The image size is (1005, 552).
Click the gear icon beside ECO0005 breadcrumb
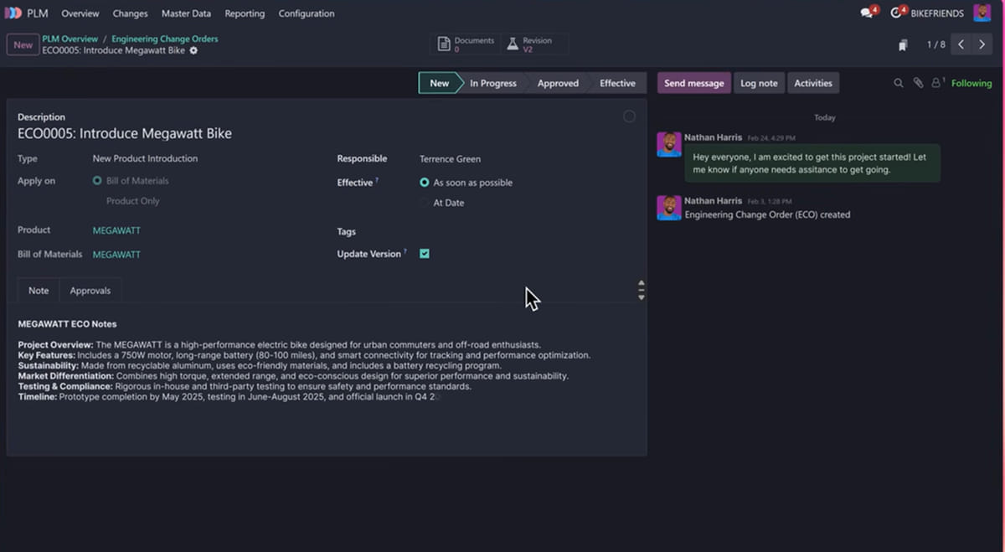point(193,50)
